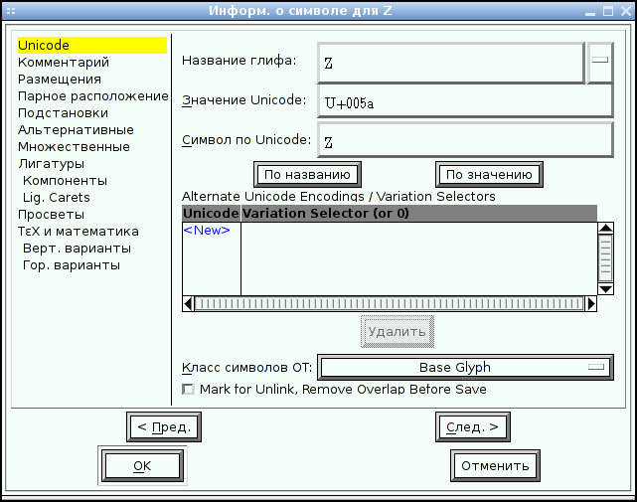Open the TeX и математика section

(x=78, y=232)
